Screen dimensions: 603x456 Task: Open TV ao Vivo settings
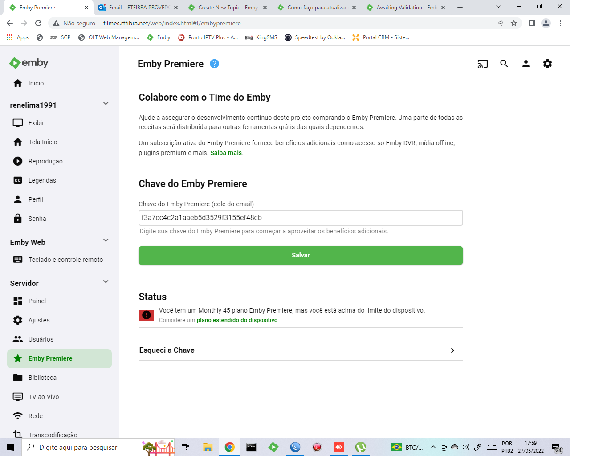coord(59,397)
